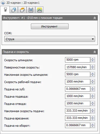The width and height of the screenshot is (100, 134).
Task: Switch to the Passes tab
Action: 31,10
